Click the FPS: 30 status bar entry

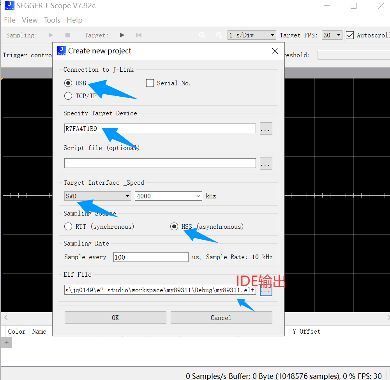point(370,376)
